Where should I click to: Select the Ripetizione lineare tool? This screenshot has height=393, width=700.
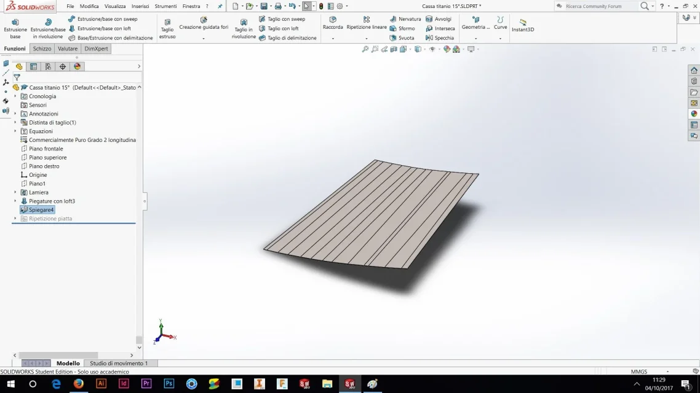point(367,23)
